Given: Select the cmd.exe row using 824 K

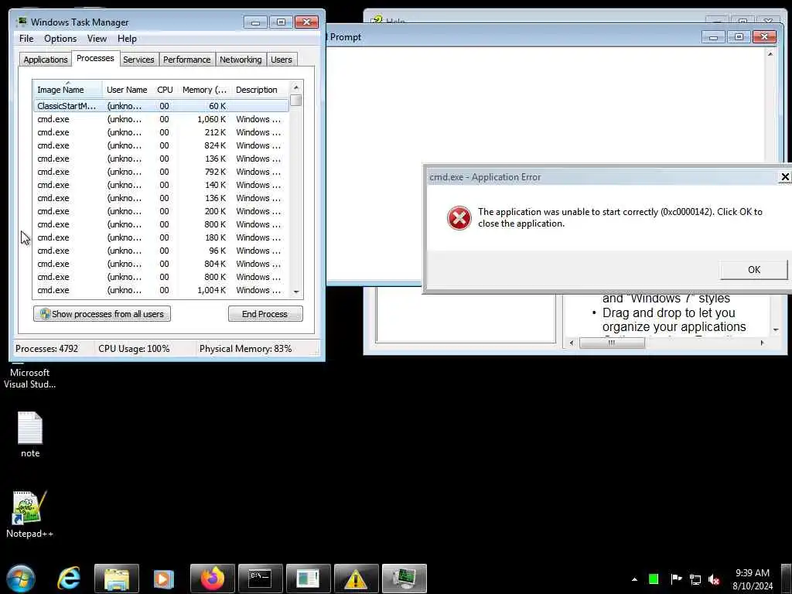Looking at the screenshot, I should [161, 145].
